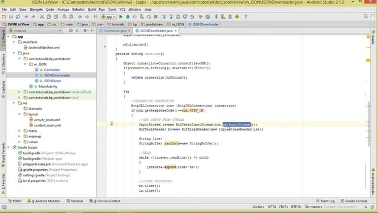Collapse the Gradle Scripts node

[x=9, y=147]
